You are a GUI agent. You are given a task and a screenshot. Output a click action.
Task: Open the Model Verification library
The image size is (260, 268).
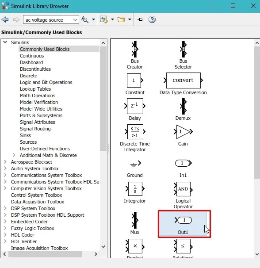(x=39, y=102)
